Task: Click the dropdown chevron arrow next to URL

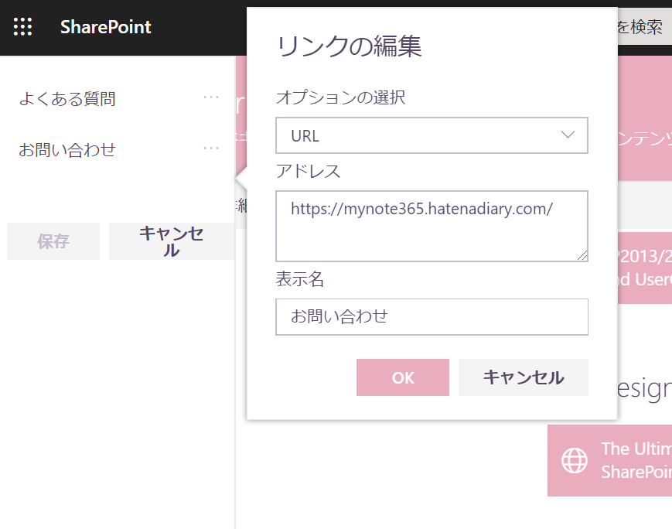Action: tap(568, 135)
